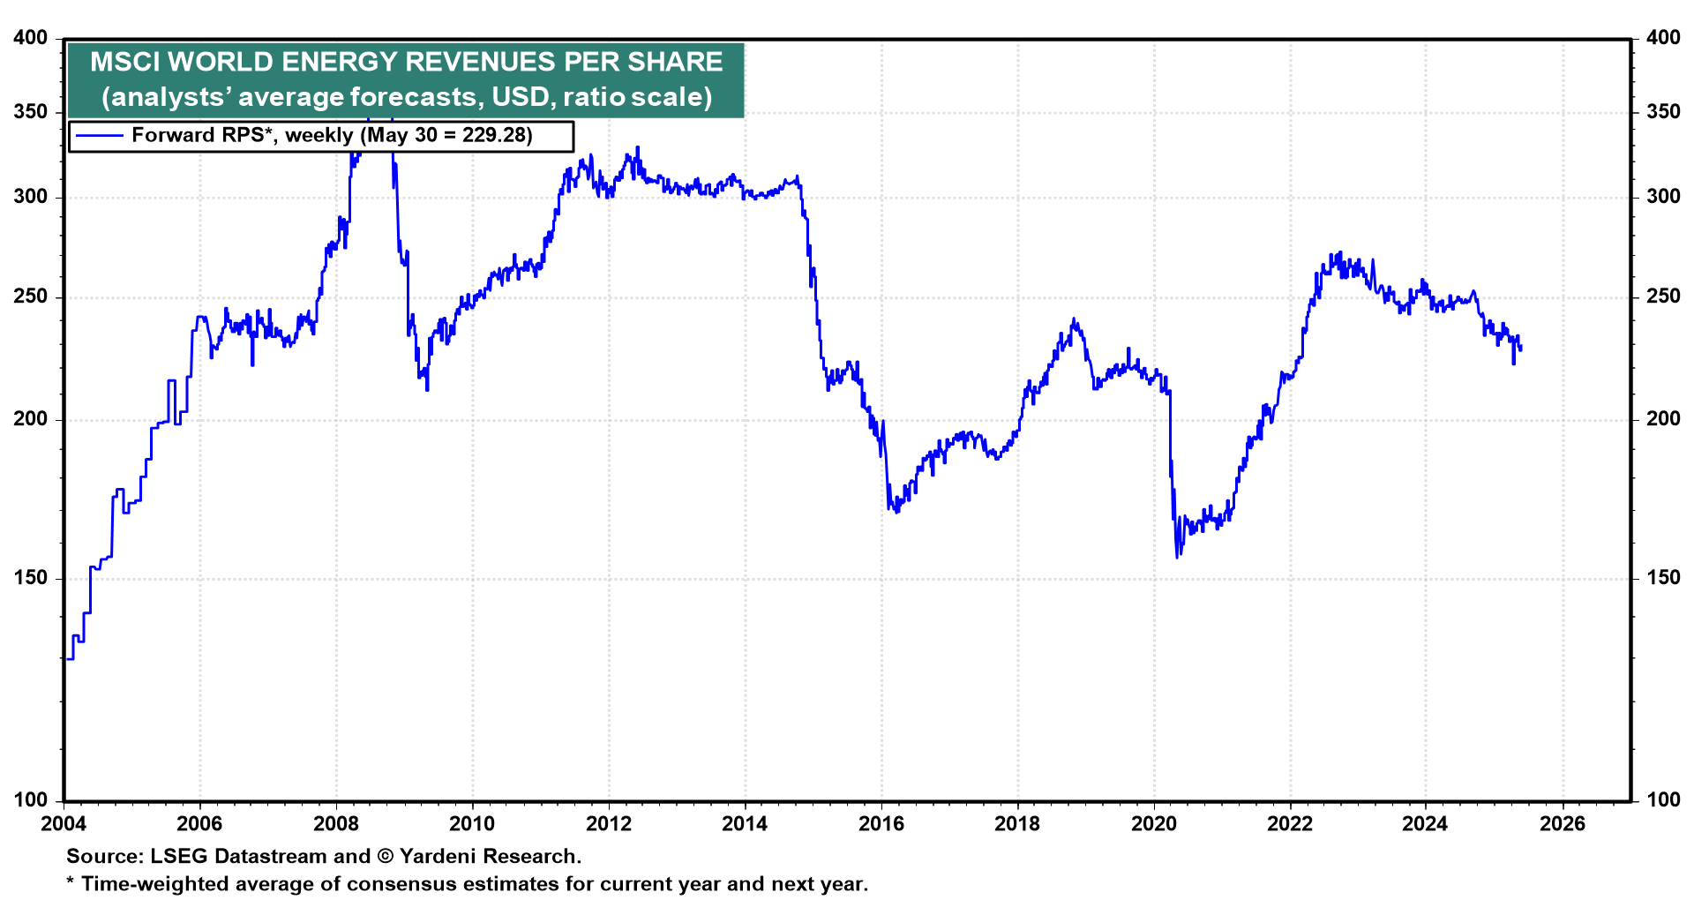Click the 2004 label on x-axis
Image resolution: width=1694 pixels, height=900 pixels.
pyautogui.click(x=64, y=824)
